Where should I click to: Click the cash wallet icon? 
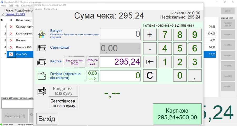tap(42, 76)
